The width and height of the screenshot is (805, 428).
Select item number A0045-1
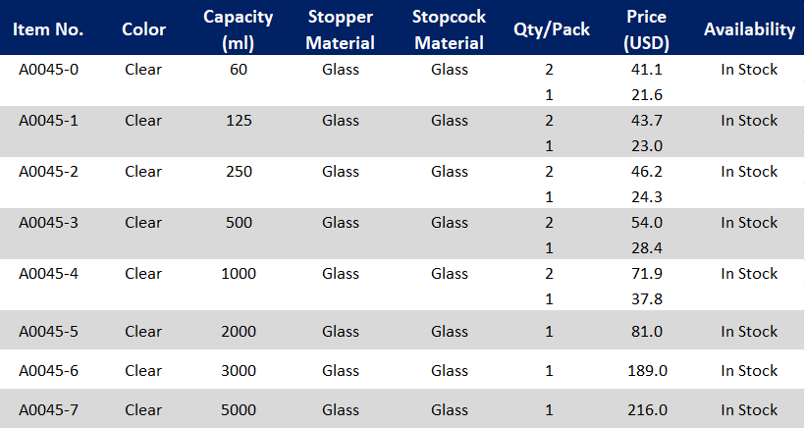(x=48, y=120)
